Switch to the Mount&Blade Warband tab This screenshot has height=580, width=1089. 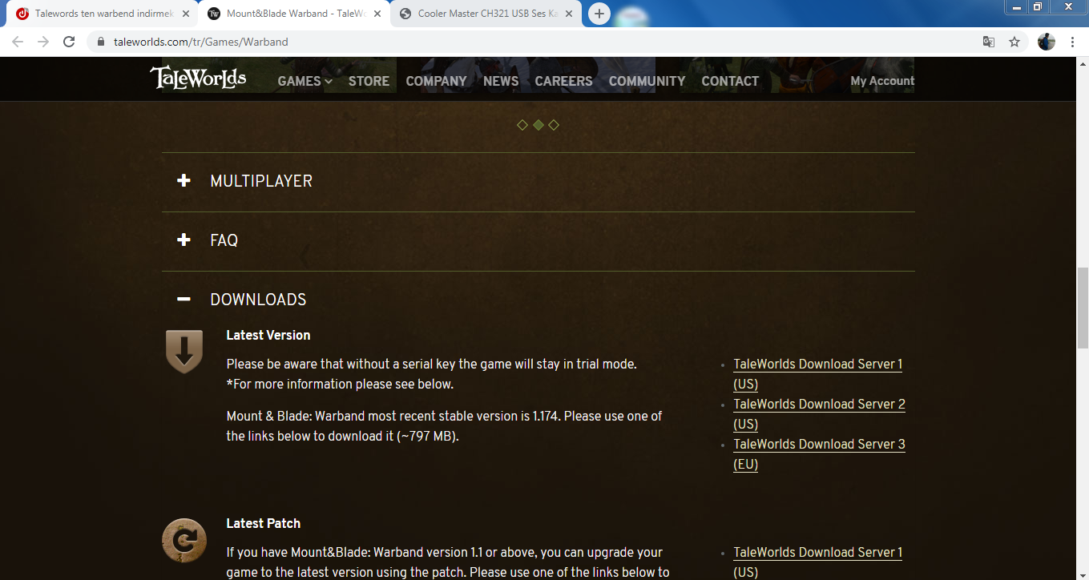(x=295, y=14)
